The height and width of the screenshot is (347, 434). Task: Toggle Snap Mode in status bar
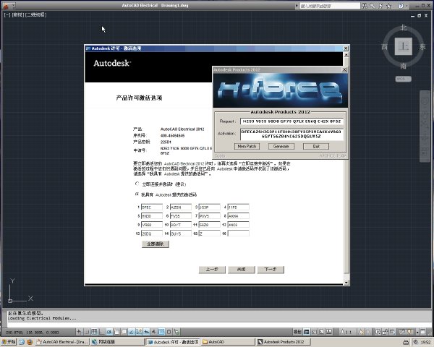(87, 332)
